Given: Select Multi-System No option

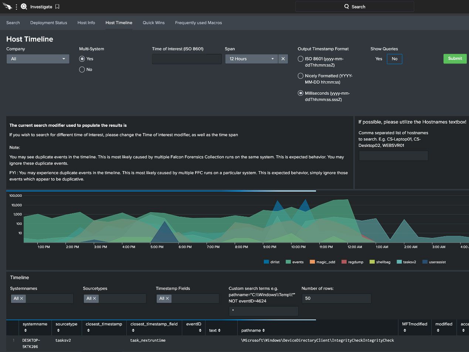Looking at the screenshot, I should 82,70.
